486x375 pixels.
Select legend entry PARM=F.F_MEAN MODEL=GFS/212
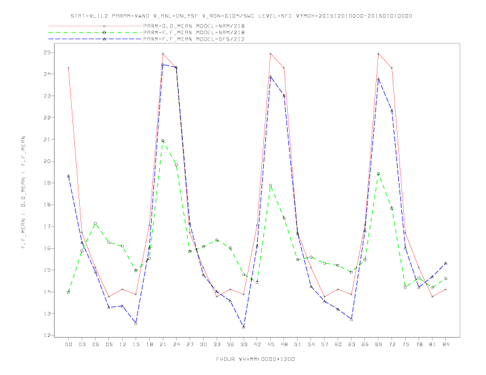pyautogui.click(x=194, y=39)
